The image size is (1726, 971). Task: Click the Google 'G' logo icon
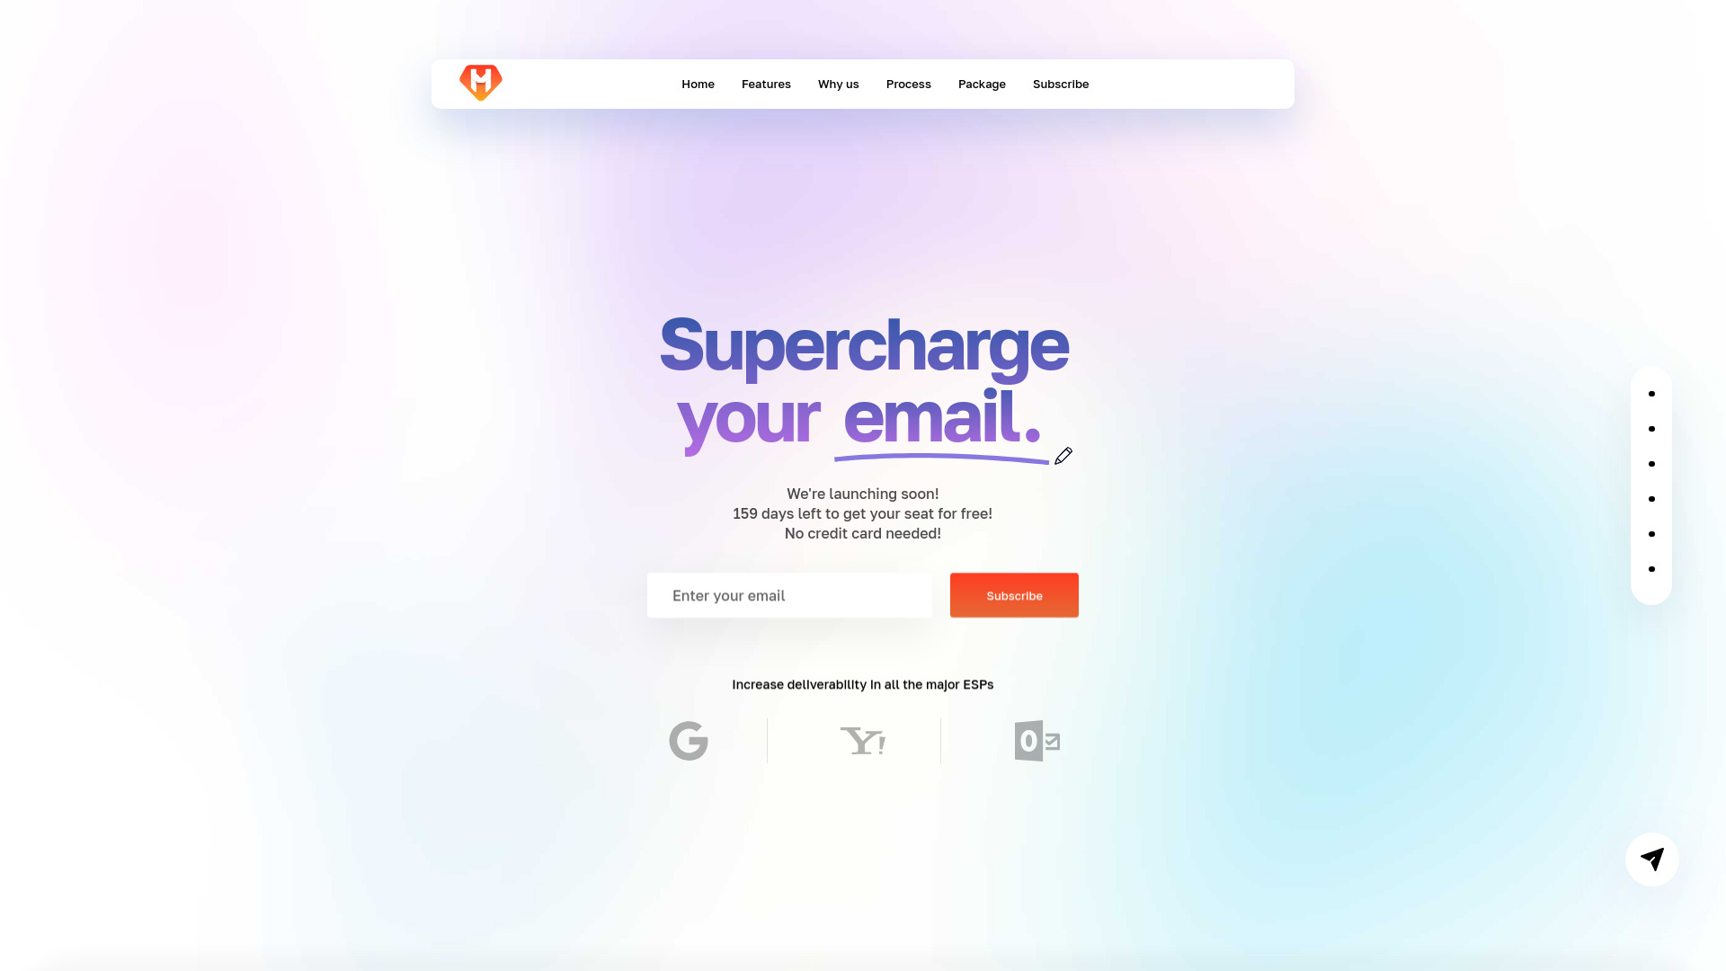(688, 740)
